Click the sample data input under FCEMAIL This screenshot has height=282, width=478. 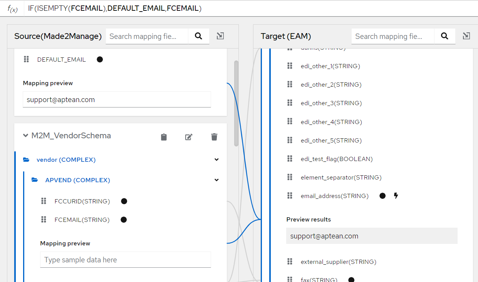point(125,259)
